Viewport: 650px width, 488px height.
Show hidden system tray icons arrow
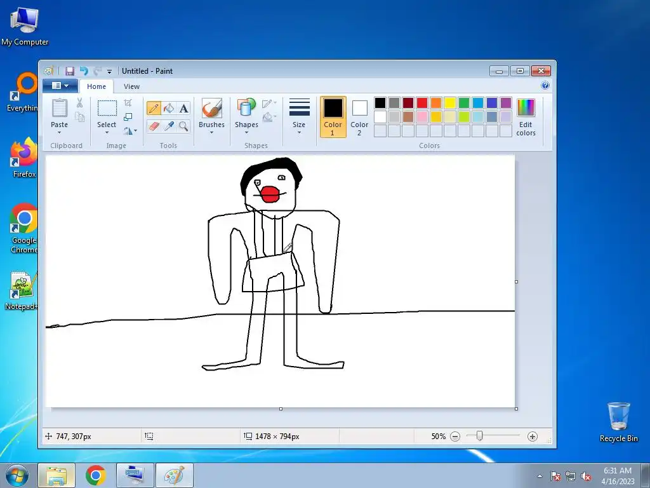tap(540, 476)
